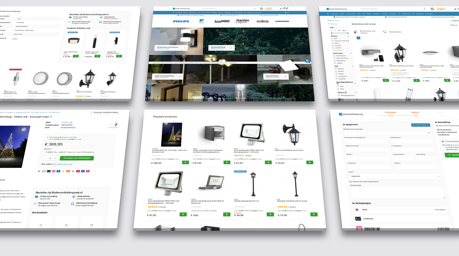
Task: Collapse the Soort lamp filter section
Action: pyautogui.click(x=351, y=53)
